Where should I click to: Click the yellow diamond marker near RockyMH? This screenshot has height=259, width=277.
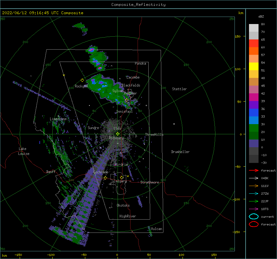[82, 80]
